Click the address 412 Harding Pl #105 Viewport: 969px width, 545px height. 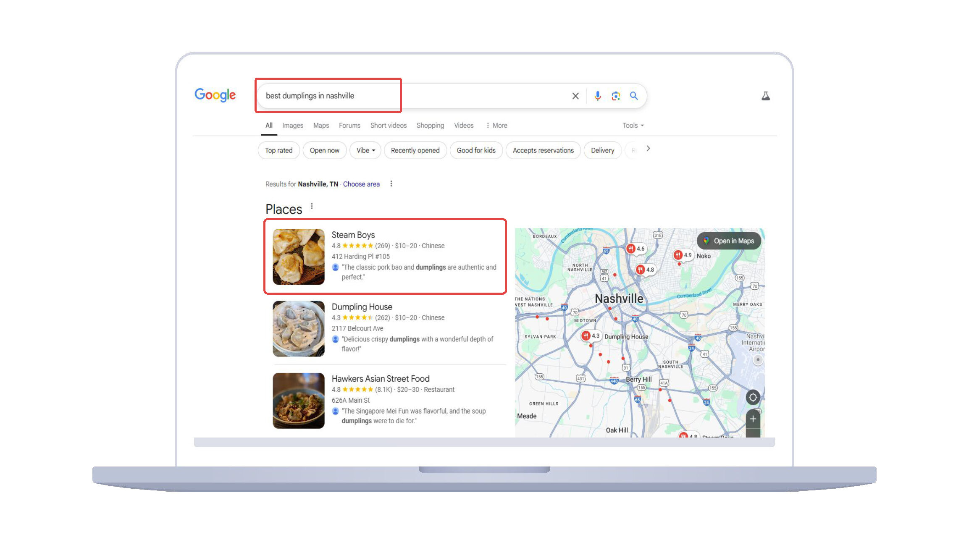tap(361, 257)
